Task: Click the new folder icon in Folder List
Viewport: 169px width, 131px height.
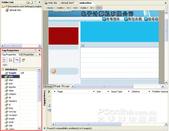Action: point(28,2)
